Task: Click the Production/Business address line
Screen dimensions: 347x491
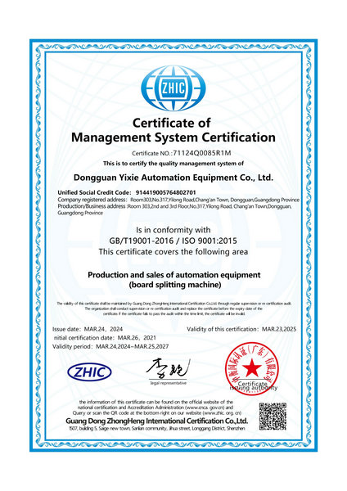Action: [x=174, y=206]
